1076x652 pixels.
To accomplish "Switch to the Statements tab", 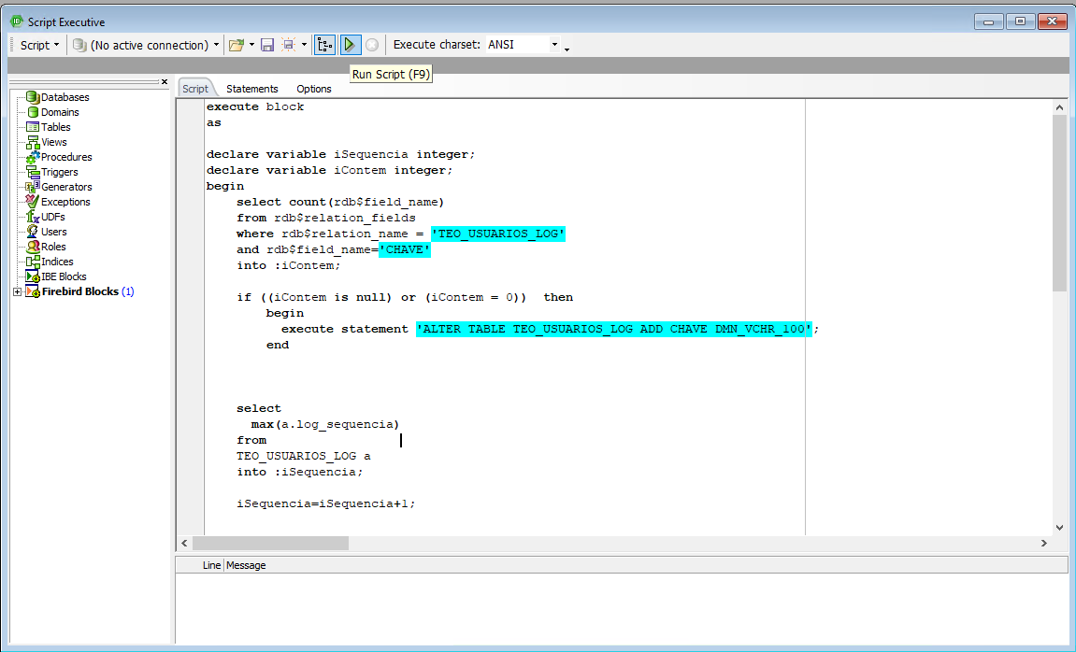I will coord(251,89).
